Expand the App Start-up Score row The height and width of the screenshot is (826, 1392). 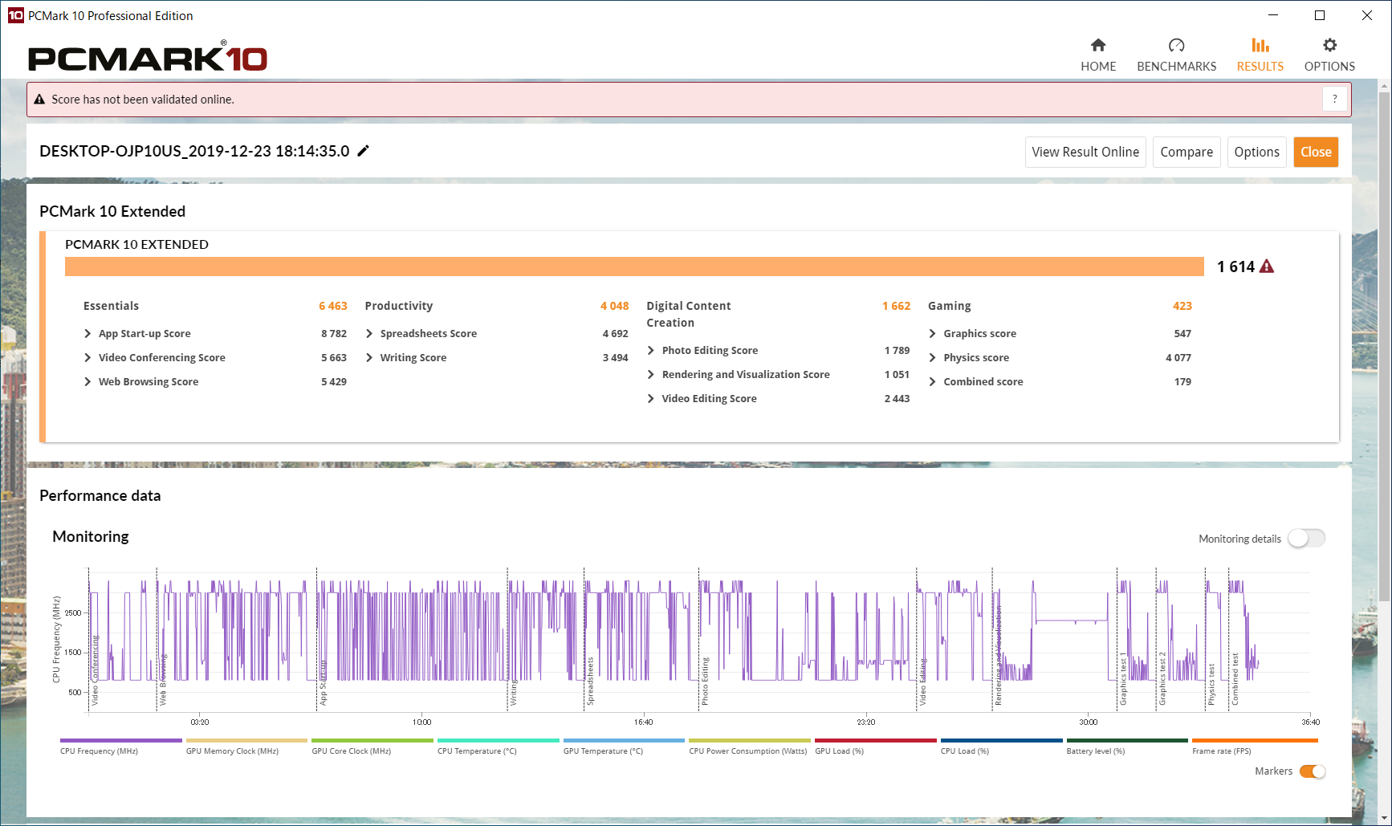[x=88, y=334]
